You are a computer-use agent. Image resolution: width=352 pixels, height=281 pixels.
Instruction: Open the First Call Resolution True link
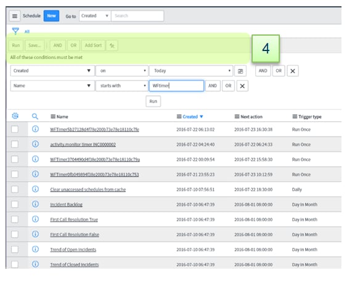(74, 220)
